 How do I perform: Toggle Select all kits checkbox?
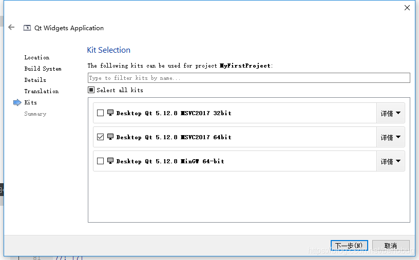91,90
